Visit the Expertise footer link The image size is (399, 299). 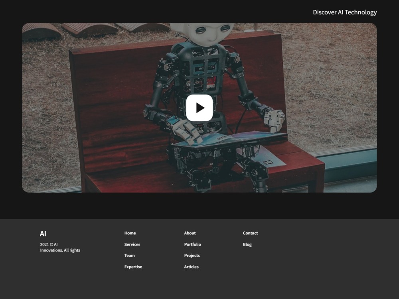[x=133, y=267]
